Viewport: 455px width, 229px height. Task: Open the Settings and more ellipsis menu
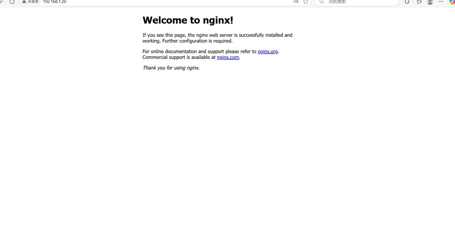pyautogui.click(x=441, y=2)
